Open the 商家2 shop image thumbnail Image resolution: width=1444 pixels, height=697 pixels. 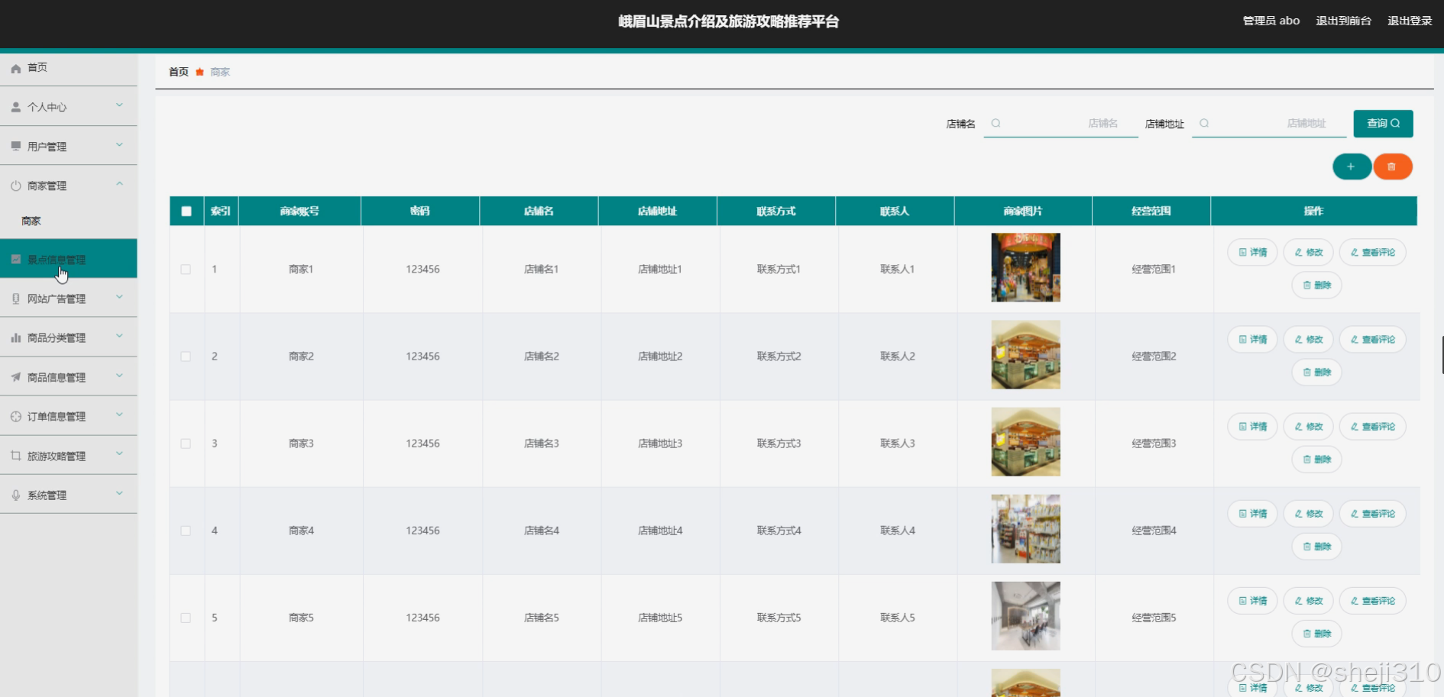pyautogui.click(x=1025, y=354)
